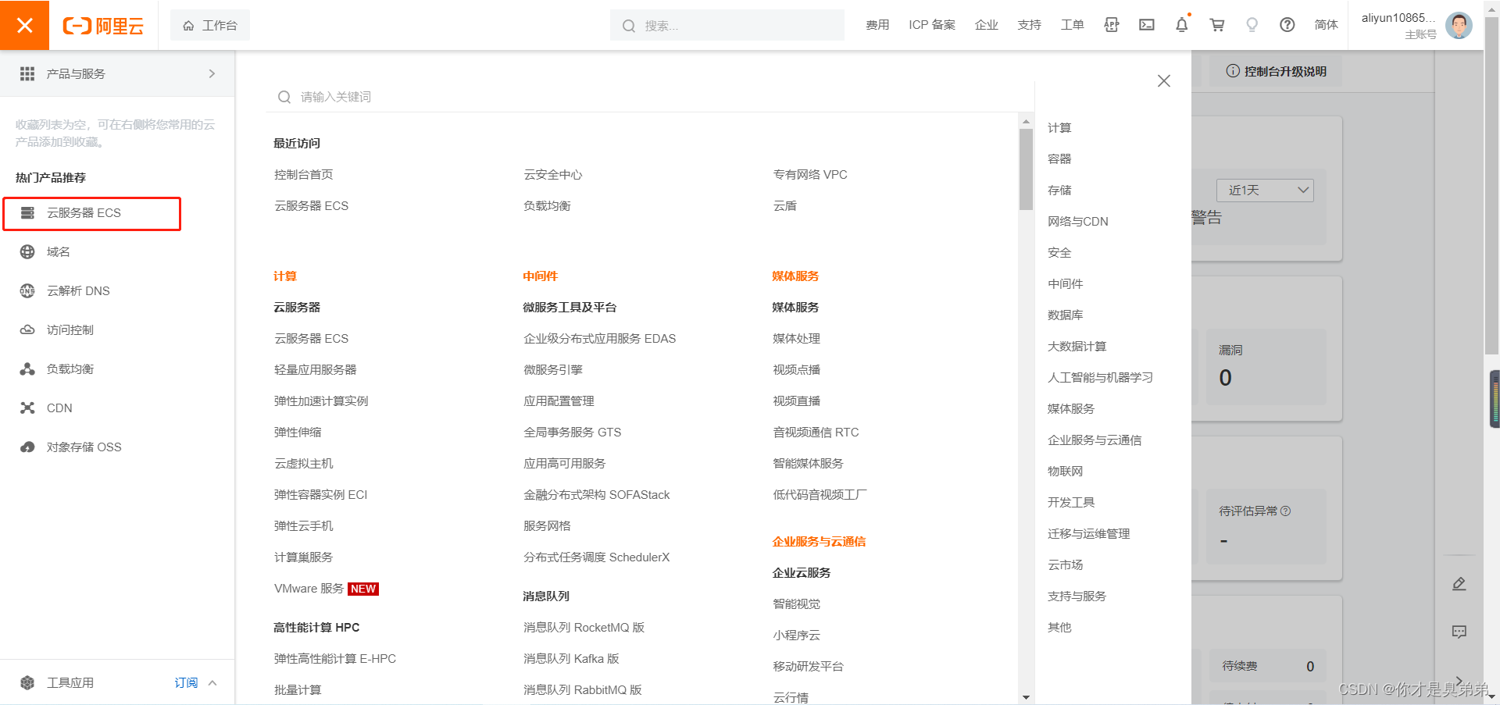Screen dimensions: 1500x705
Task: Select 物联网 category
Action: (1066, 471)
